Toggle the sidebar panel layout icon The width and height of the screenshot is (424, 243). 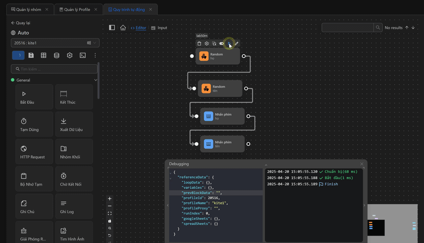tap(112, 28)
